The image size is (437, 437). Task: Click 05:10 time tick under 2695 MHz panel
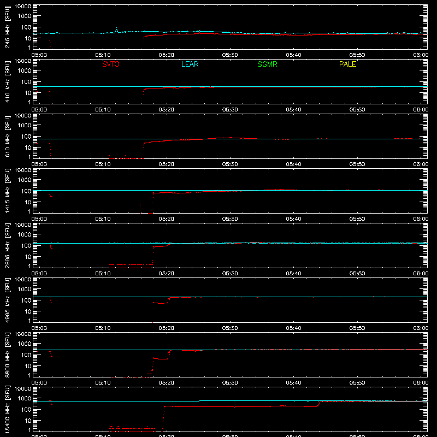coord(103,274)
